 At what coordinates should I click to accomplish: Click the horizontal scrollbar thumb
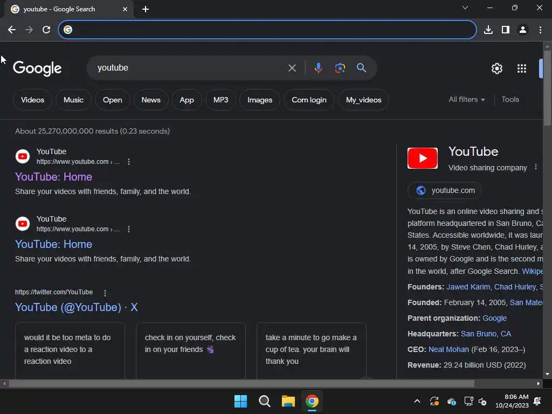pos(241,383)
